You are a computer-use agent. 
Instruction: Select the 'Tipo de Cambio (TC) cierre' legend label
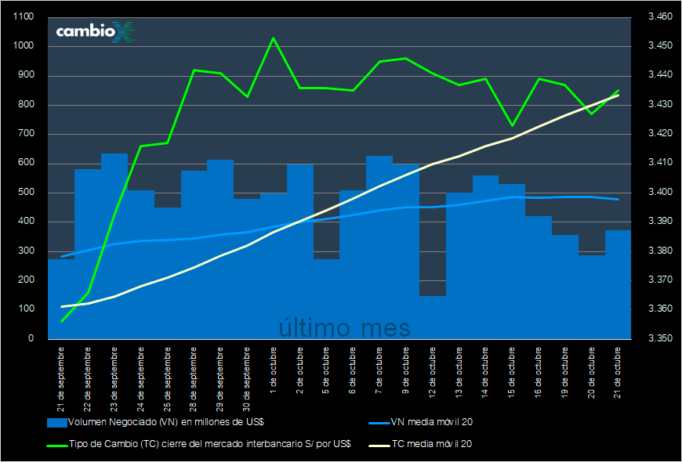[209, 444]
